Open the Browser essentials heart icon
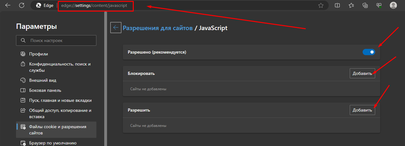 (379, 5)
